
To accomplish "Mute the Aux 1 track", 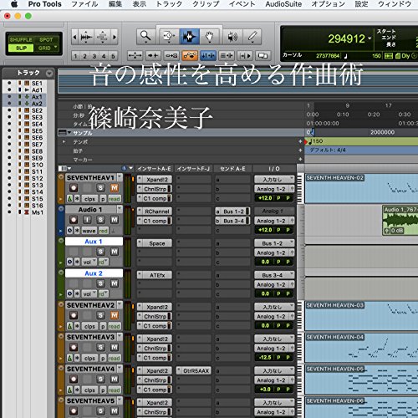I will [115, 252].
